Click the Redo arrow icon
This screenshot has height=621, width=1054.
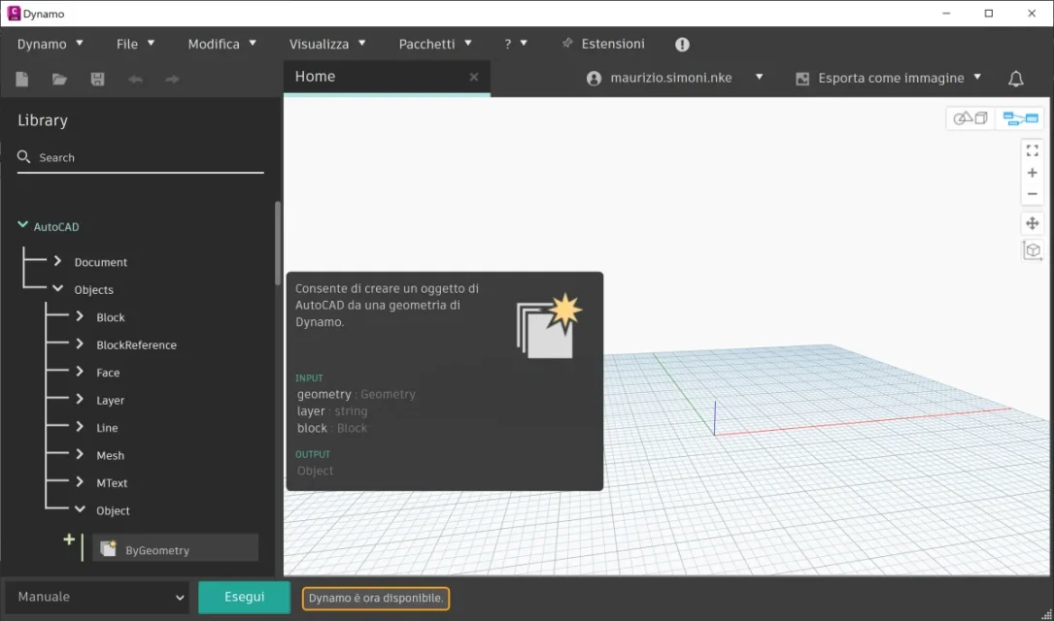click(x=172, y=80)
